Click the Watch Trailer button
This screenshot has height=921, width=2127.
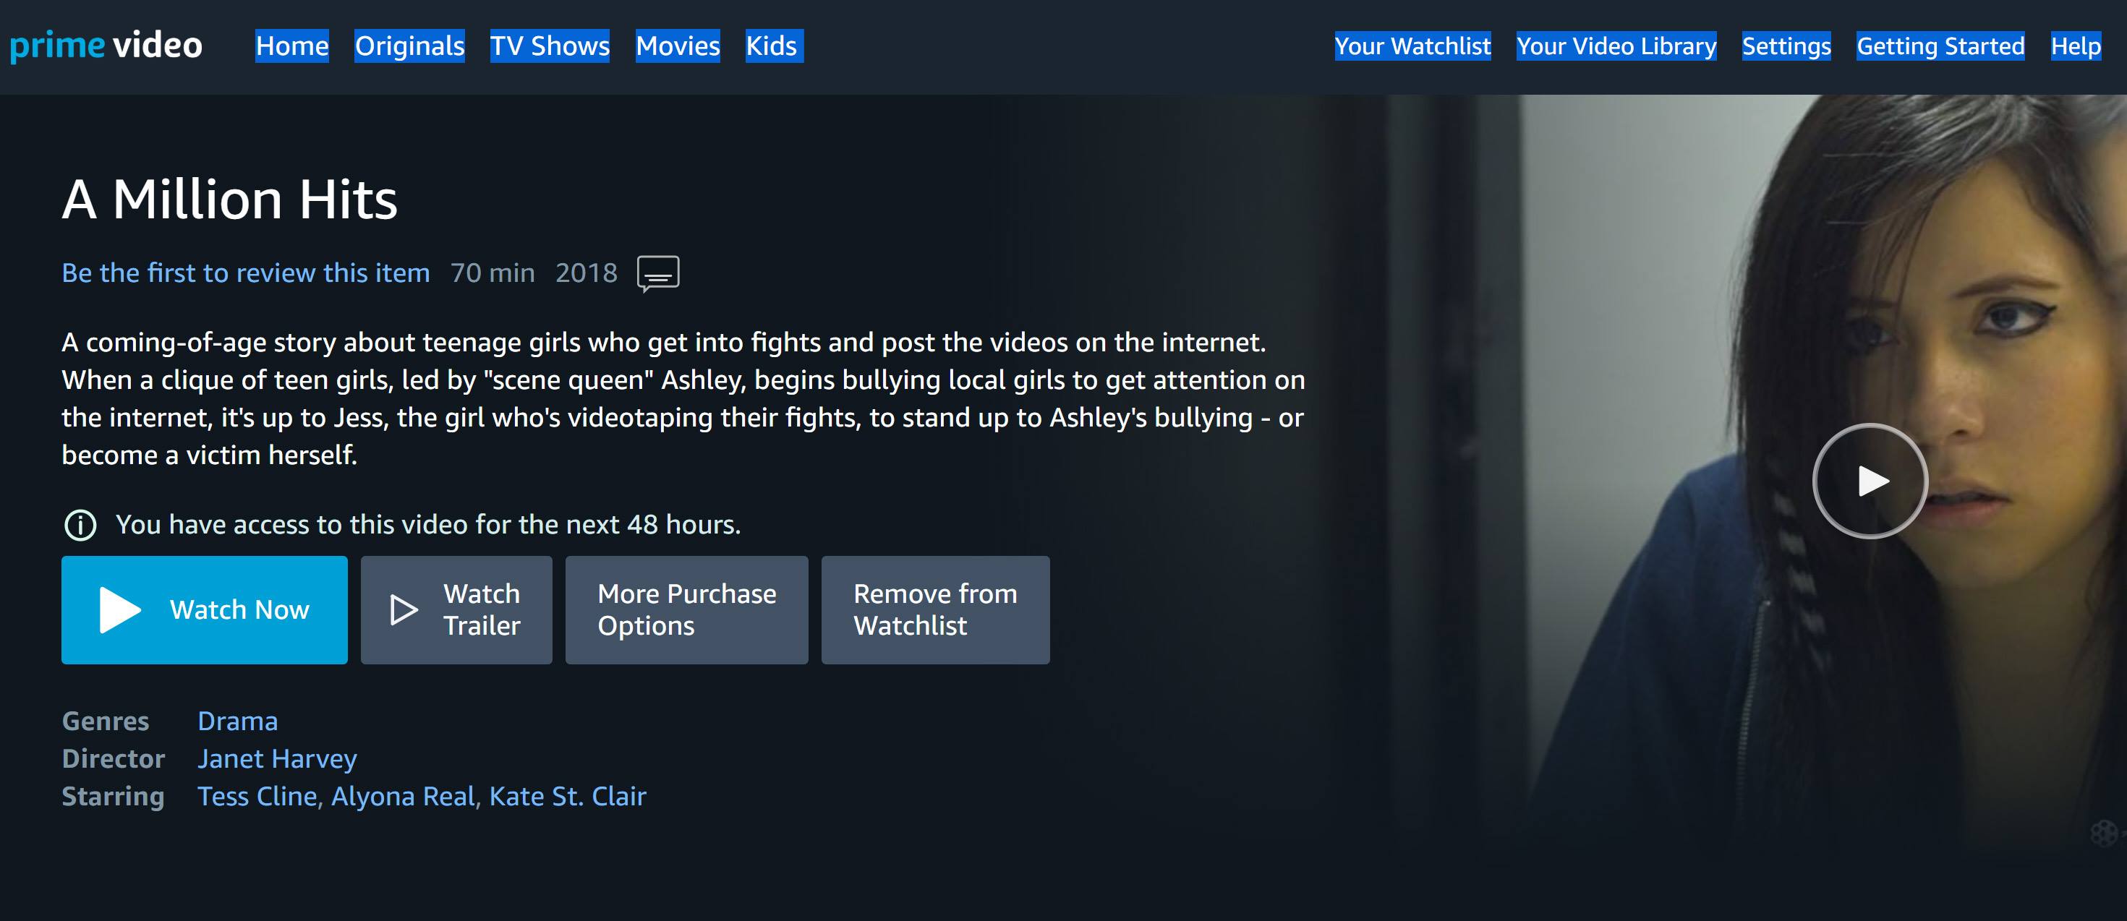(x=456, y=610)
